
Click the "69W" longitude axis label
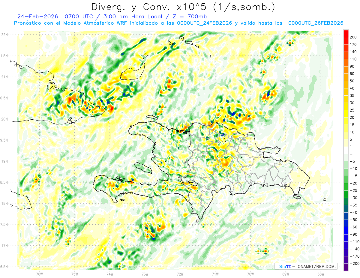(286, 274)
